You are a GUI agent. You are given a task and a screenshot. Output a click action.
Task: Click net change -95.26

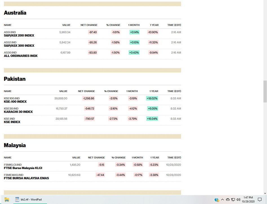[93, 42]
